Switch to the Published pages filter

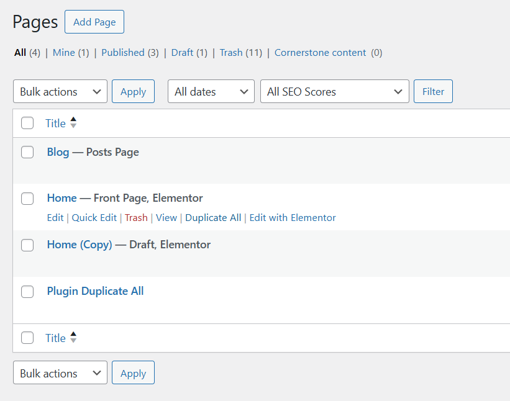pyautogui.click(x=123, y=53)
